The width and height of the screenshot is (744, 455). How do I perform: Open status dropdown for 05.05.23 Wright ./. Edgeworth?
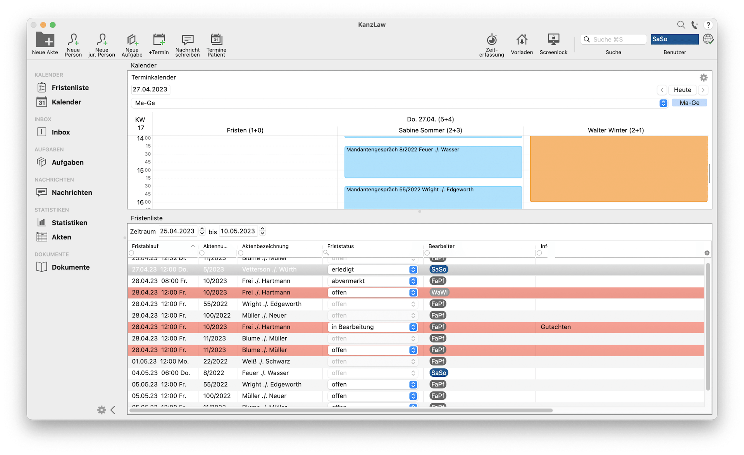point(373,385)
